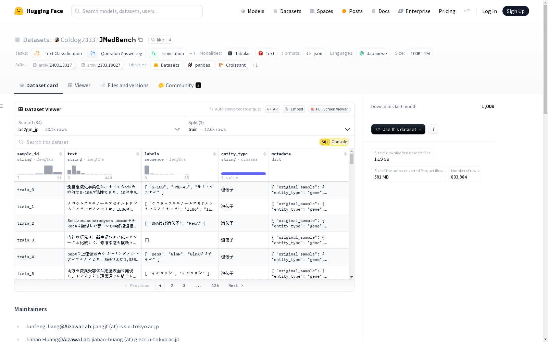Viewport: 548px width, 342px height.
Task: Click the Sign Up button
Action: pyautogui.click(x=516, y=11)
